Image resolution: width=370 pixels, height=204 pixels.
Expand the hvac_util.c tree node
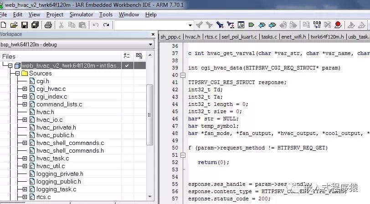pyautogui.click(x=25, y=166)
